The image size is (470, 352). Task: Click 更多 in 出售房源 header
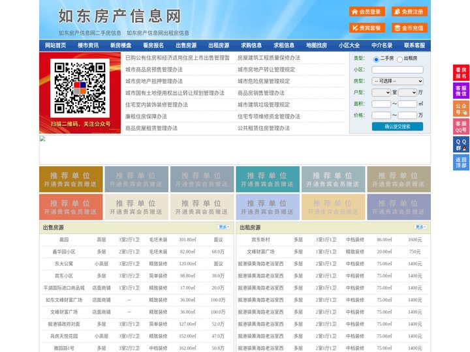pos(224,227)
